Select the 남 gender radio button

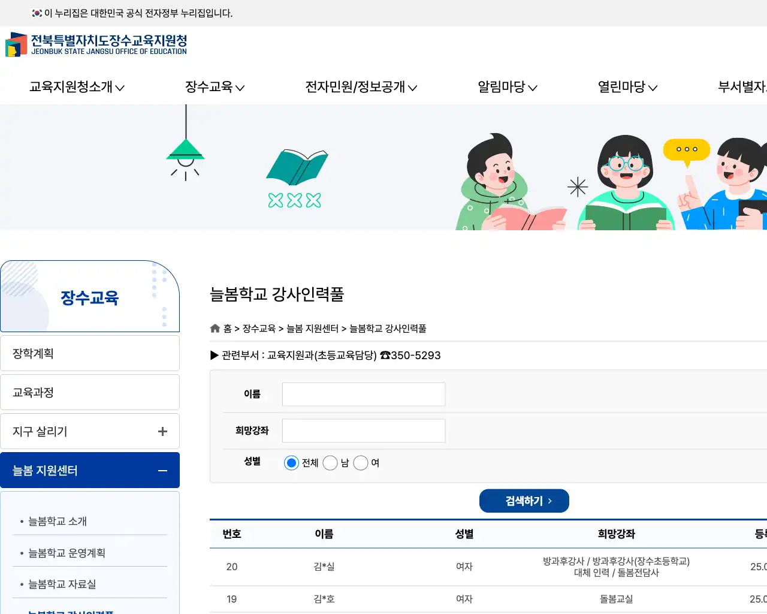330,462
